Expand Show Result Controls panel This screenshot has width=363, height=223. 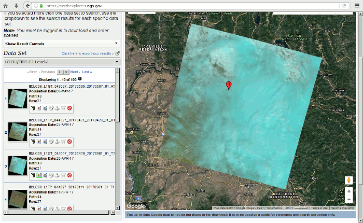point(62,44)
